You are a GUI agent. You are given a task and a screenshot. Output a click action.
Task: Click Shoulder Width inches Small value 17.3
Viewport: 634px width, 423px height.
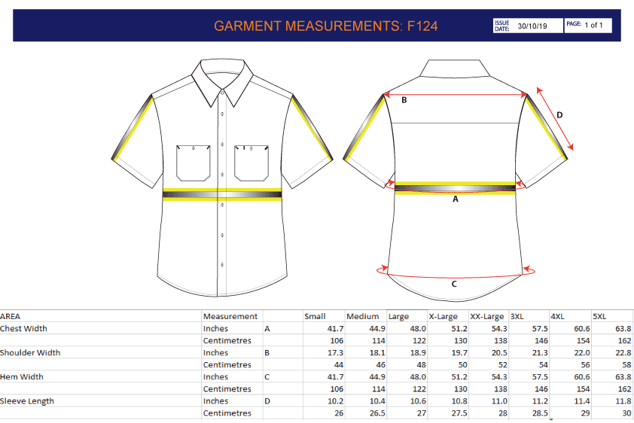click(x=335, y=353)
